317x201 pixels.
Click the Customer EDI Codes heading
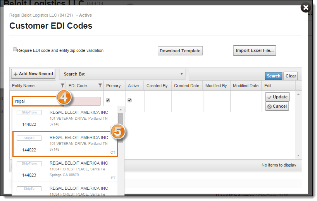click(51, 26)
